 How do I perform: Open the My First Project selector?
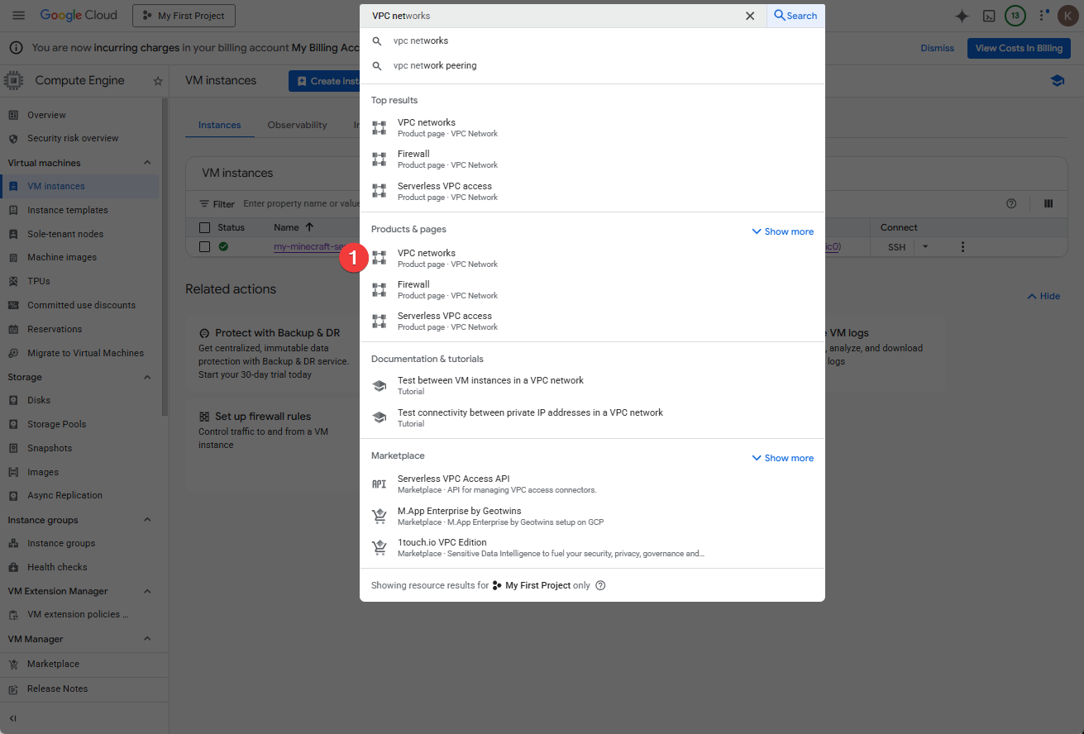(x=184, y=16)
